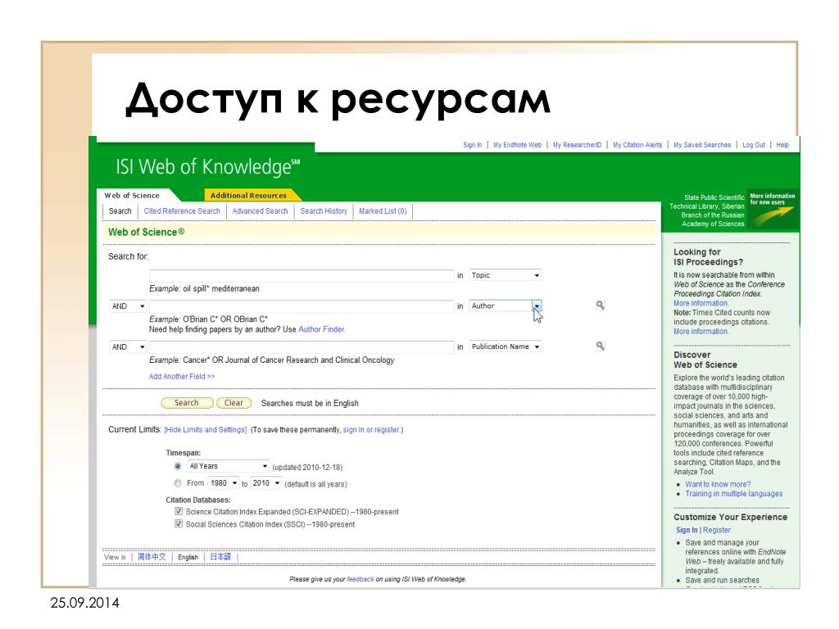
Task: Open the Advanced Search tab
Action: tap(260, 211)
